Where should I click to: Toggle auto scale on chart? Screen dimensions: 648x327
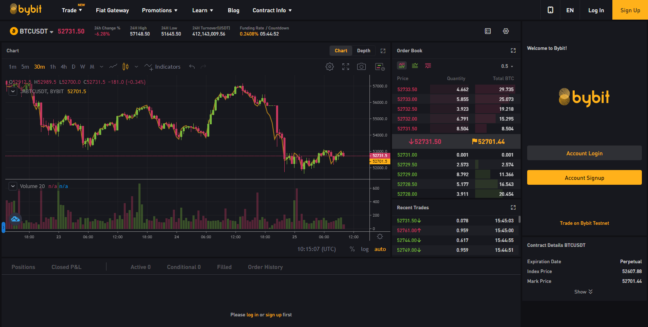pyautogui.click(x=380, y=249)
